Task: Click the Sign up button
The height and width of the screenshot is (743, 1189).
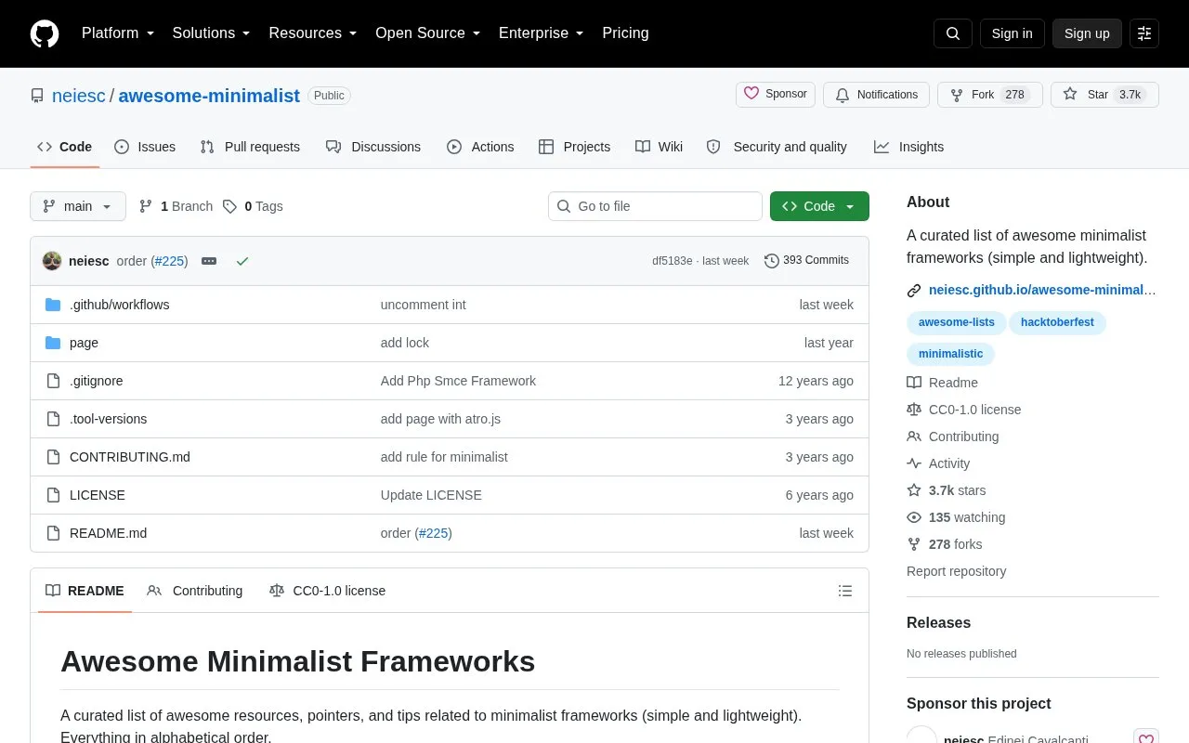Action: [x=1087, y=33]
